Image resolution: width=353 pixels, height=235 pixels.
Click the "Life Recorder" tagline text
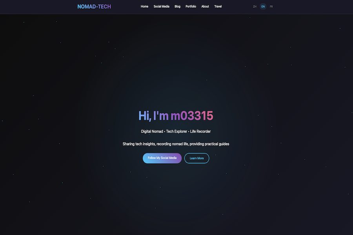click(200, 131)
